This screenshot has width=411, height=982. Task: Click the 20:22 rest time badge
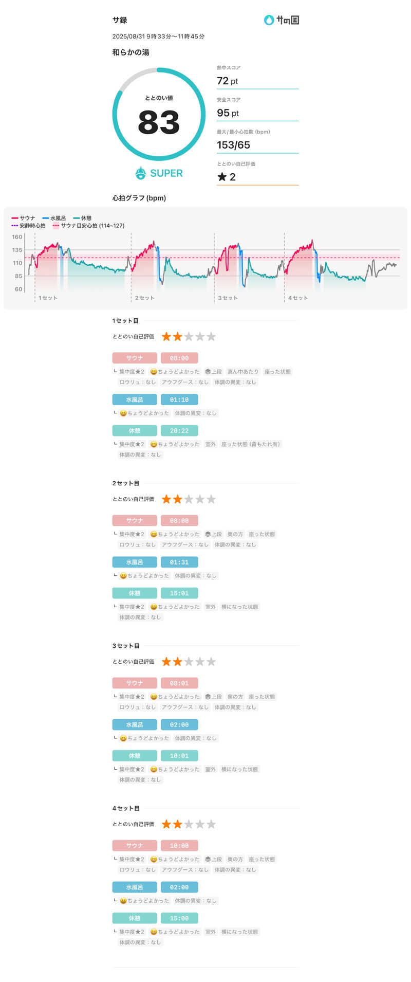click(179, 430)
